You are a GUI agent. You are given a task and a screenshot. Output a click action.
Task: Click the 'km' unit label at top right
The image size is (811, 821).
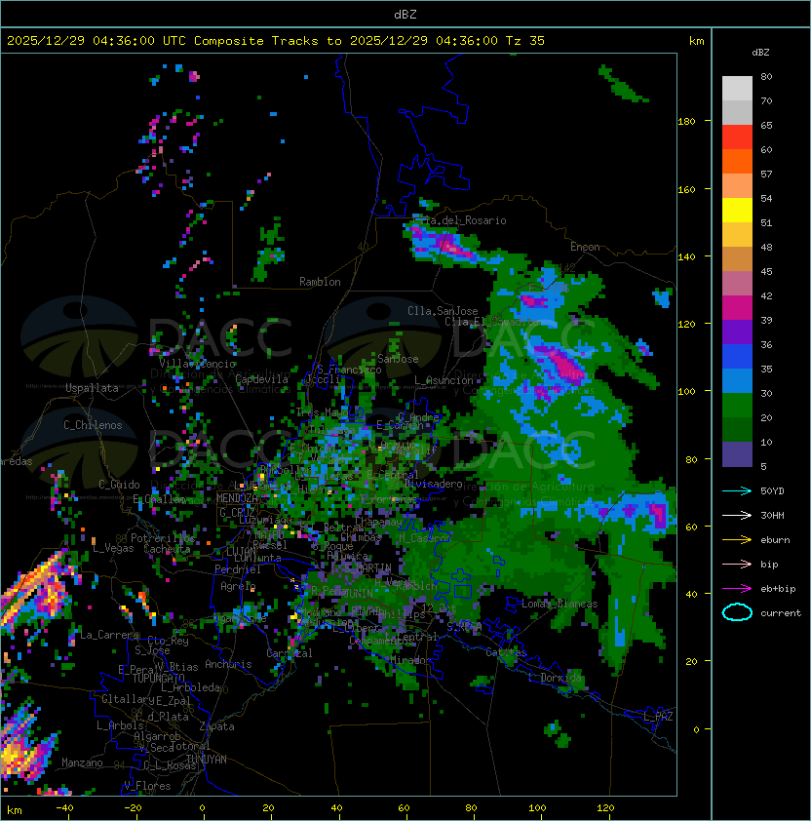click(696, 41)
